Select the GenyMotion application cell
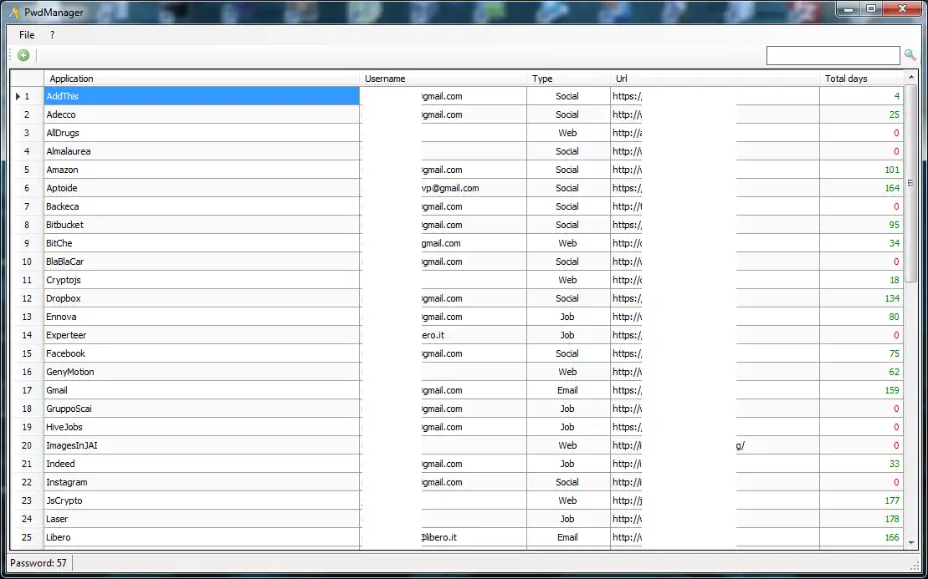This screenshot has width=928, height=579. (x=201, y=372)
